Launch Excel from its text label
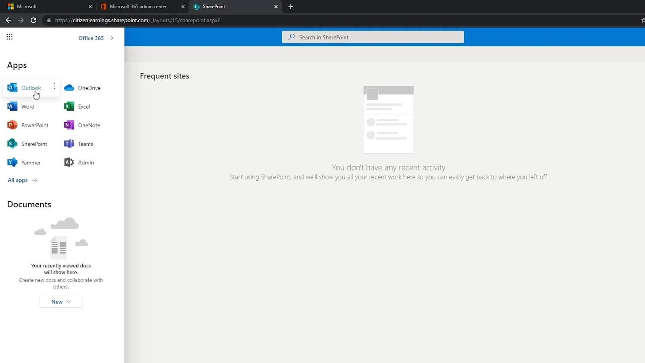 (x=84, y=106)
